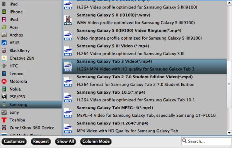Click the format list scrollbar thumb
Screen dimensions: 232x148
point(229,84)
